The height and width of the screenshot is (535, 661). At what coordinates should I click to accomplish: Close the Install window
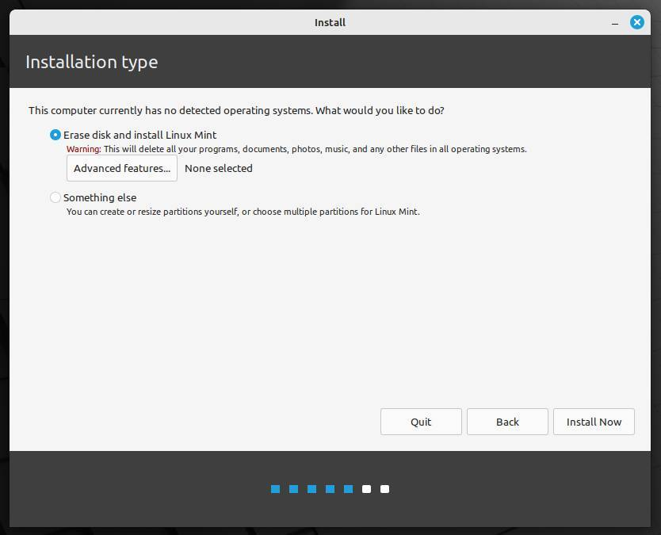636,22
